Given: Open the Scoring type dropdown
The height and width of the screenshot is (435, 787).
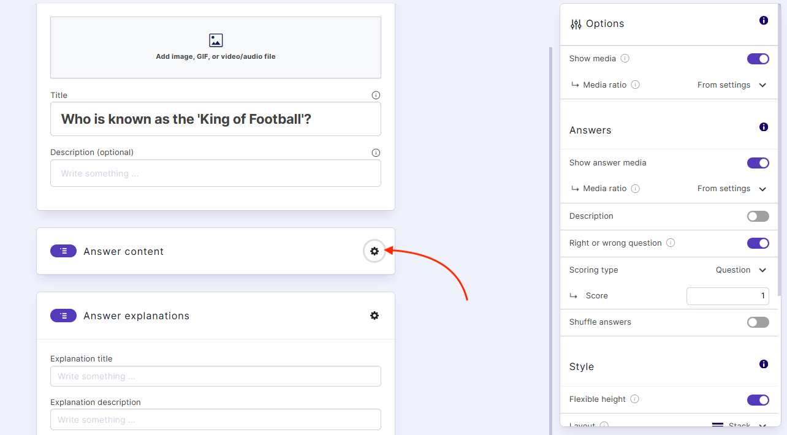Looking at the screenshot, I should [x=740, y=270].
